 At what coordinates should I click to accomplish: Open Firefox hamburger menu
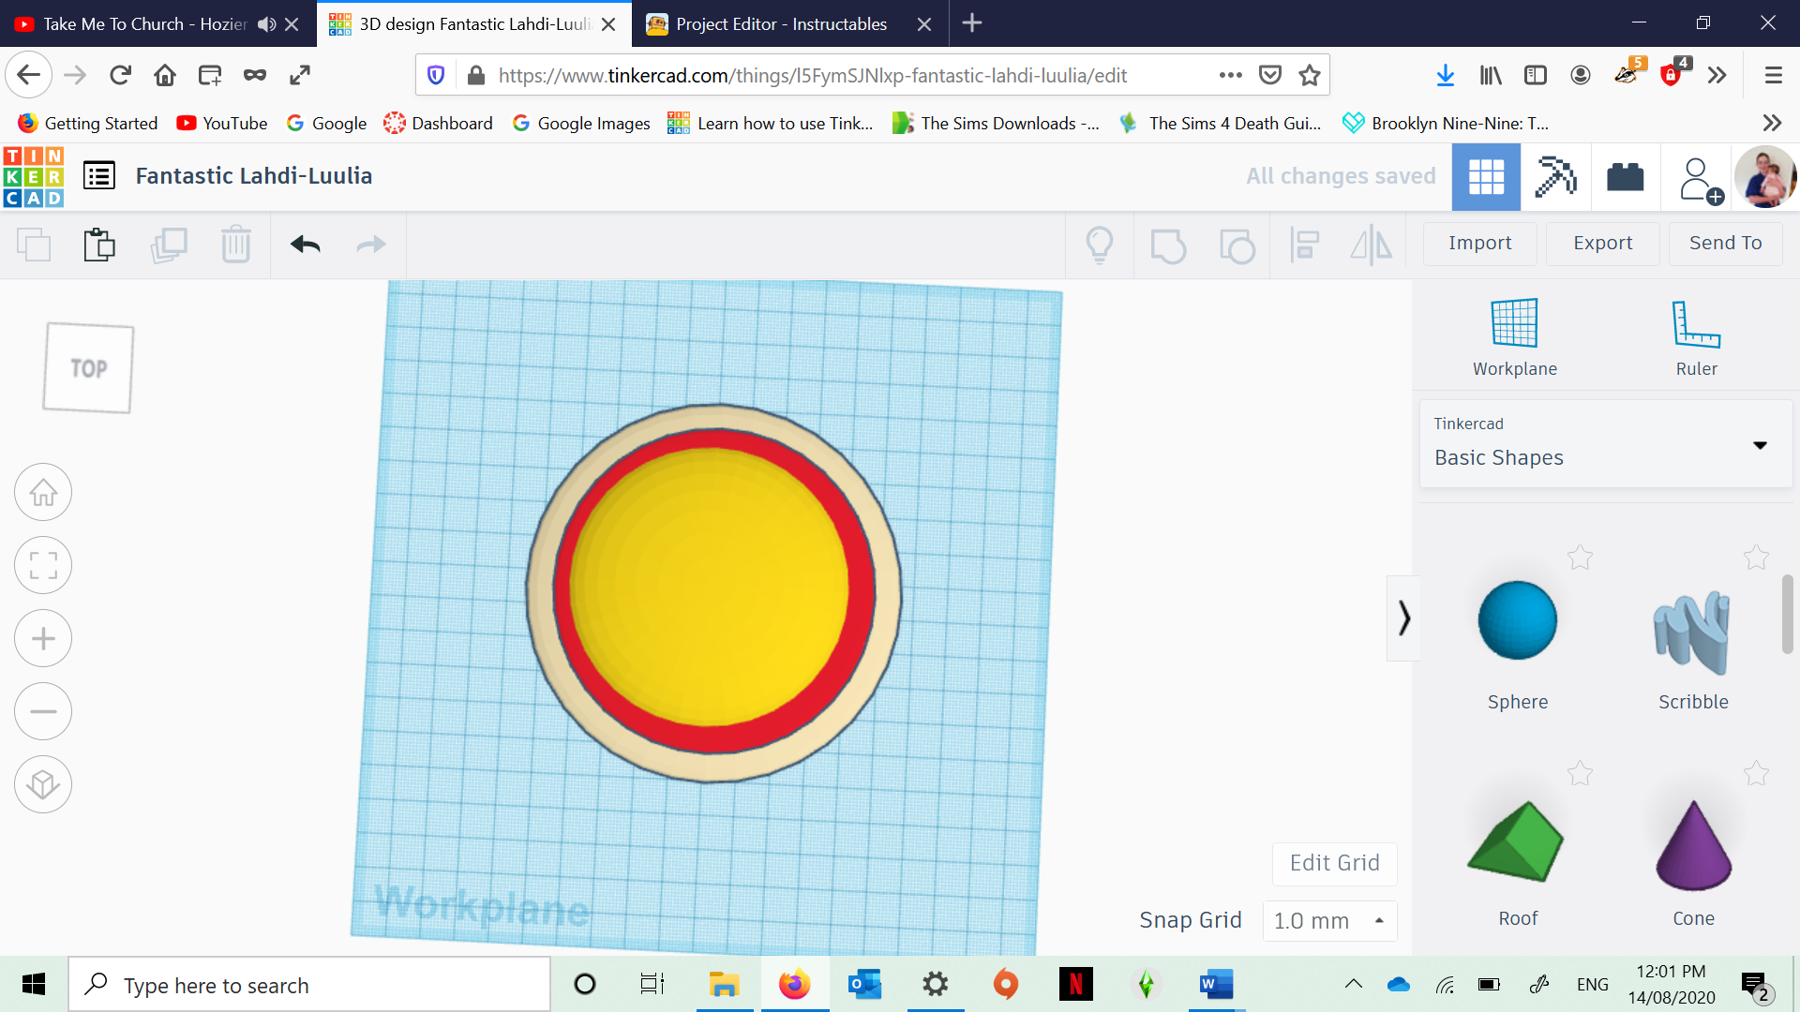pyautogui.click(x=1773, y=75)
